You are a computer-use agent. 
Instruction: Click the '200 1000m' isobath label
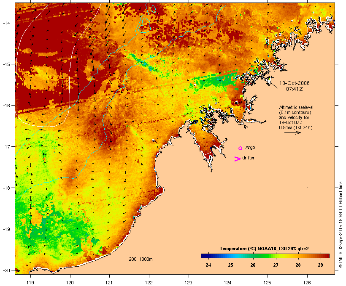[141, 259]
